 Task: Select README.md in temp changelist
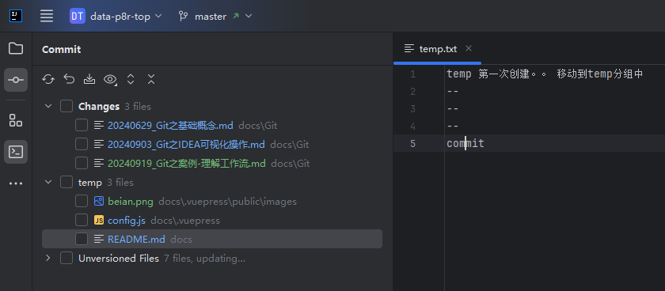click(136, 240)
